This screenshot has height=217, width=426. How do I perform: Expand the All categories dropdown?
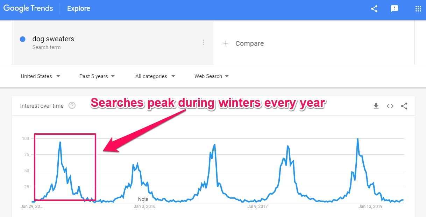pyautogui.click(x=155, y=76)
